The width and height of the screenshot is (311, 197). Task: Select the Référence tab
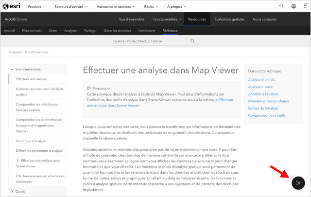pos(170,31)
